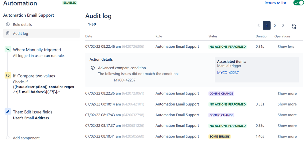Click Return to list link

pos(275,3)
